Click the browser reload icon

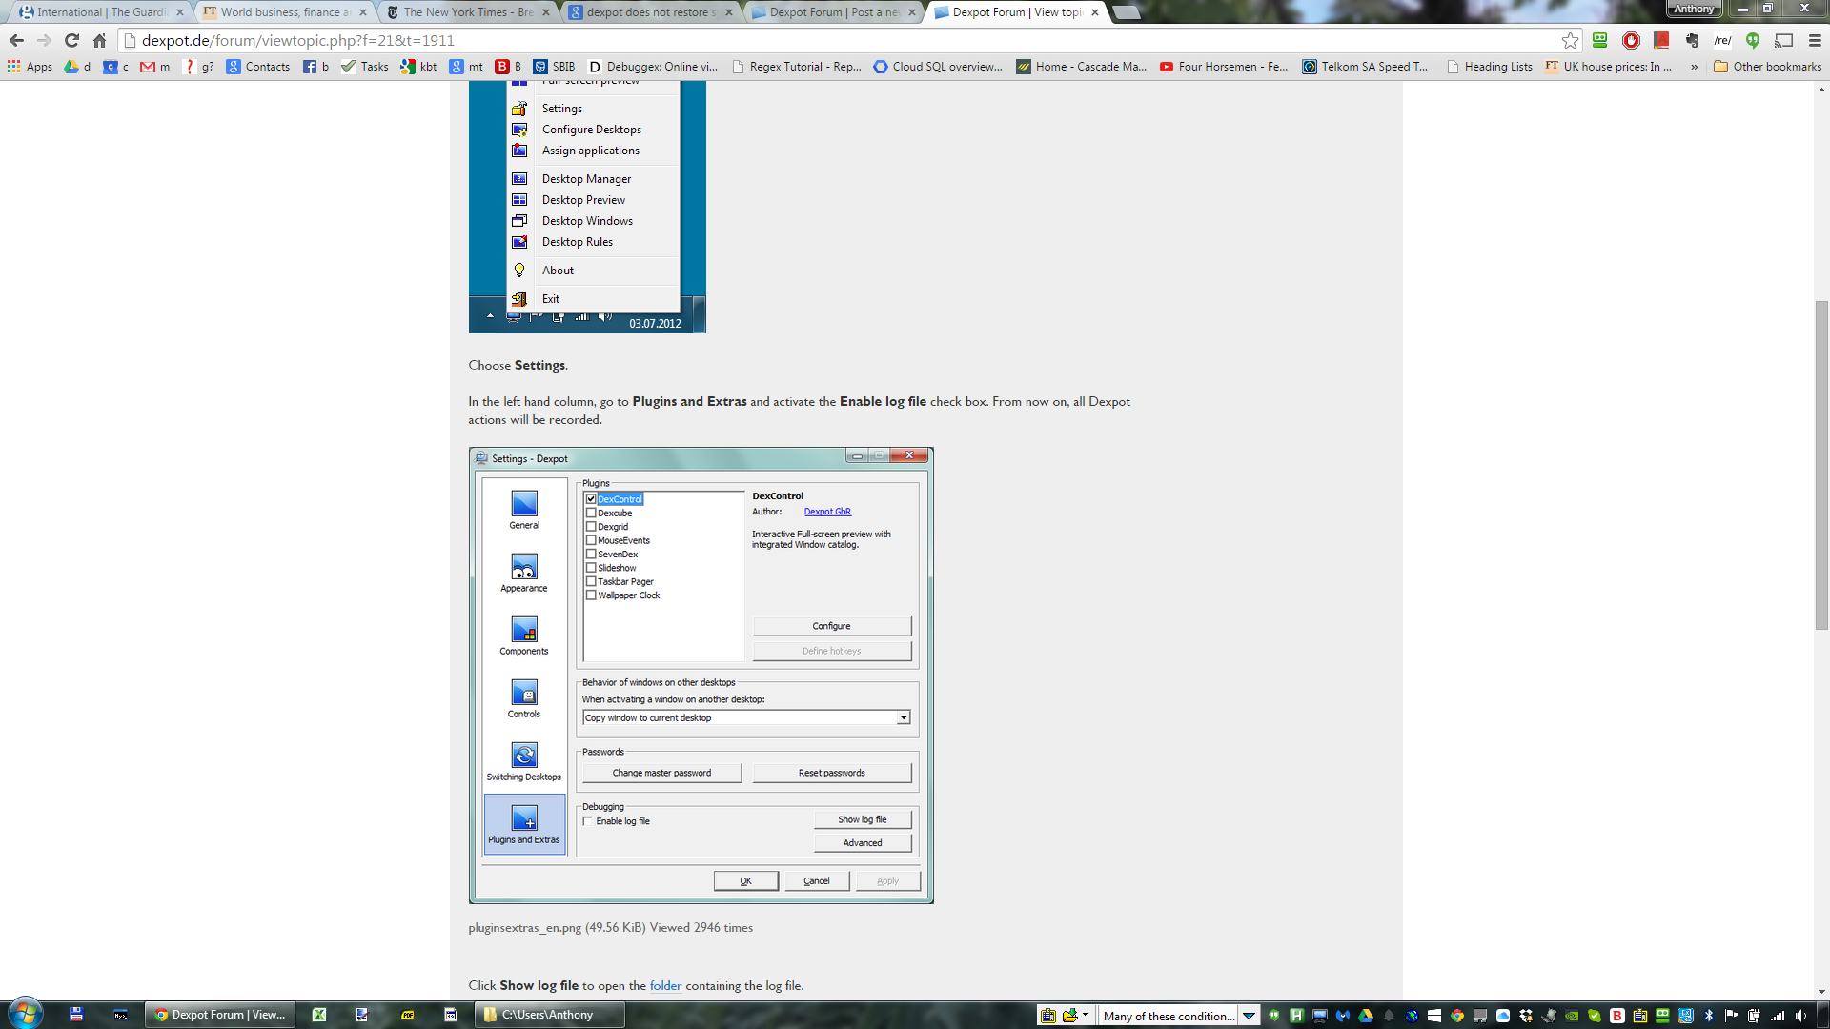[x=71, y=40]
